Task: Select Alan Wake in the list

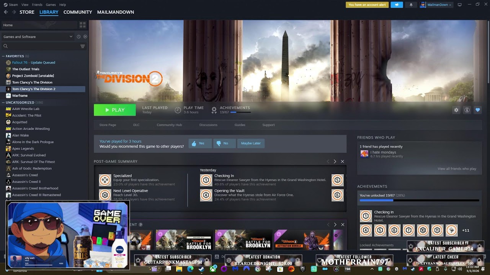Action: [20, 135]
